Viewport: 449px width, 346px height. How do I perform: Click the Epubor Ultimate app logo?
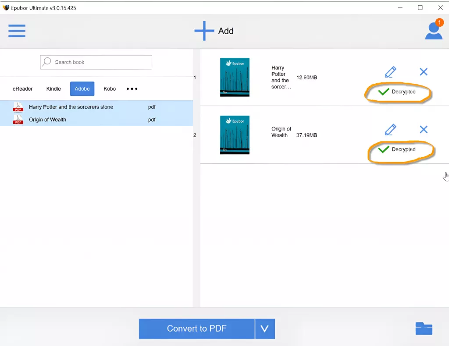[6, 7]
